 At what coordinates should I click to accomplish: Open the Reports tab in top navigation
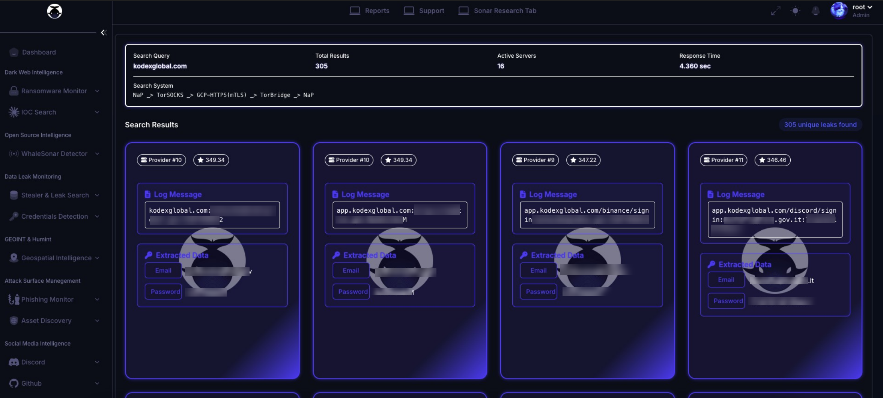click(x=369, y=10)
